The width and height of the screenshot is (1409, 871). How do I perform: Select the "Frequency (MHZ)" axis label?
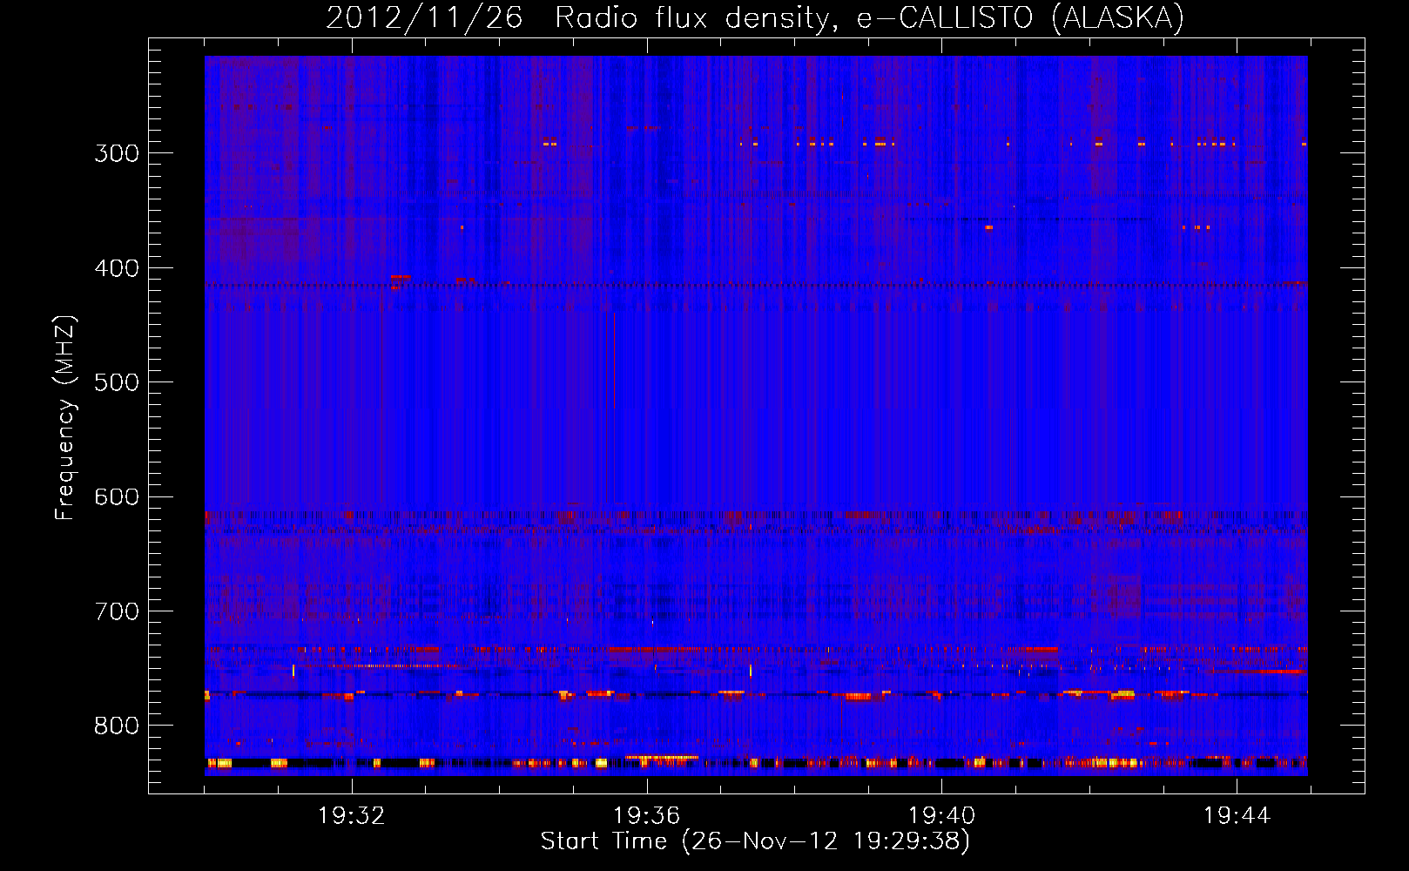(65, 418)
